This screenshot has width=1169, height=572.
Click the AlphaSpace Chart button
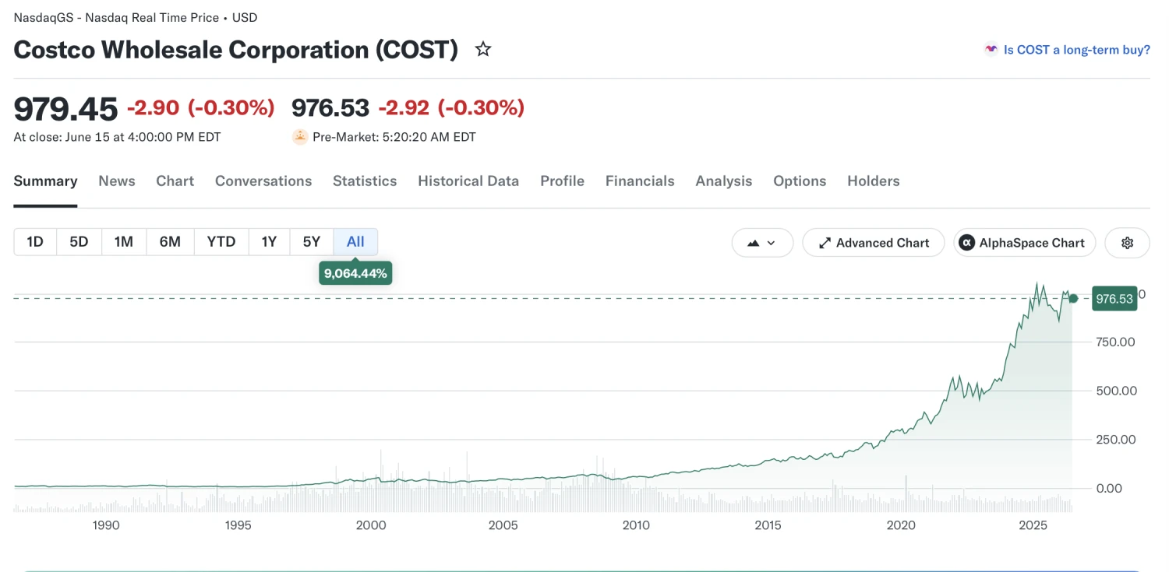coord(1025,243)
